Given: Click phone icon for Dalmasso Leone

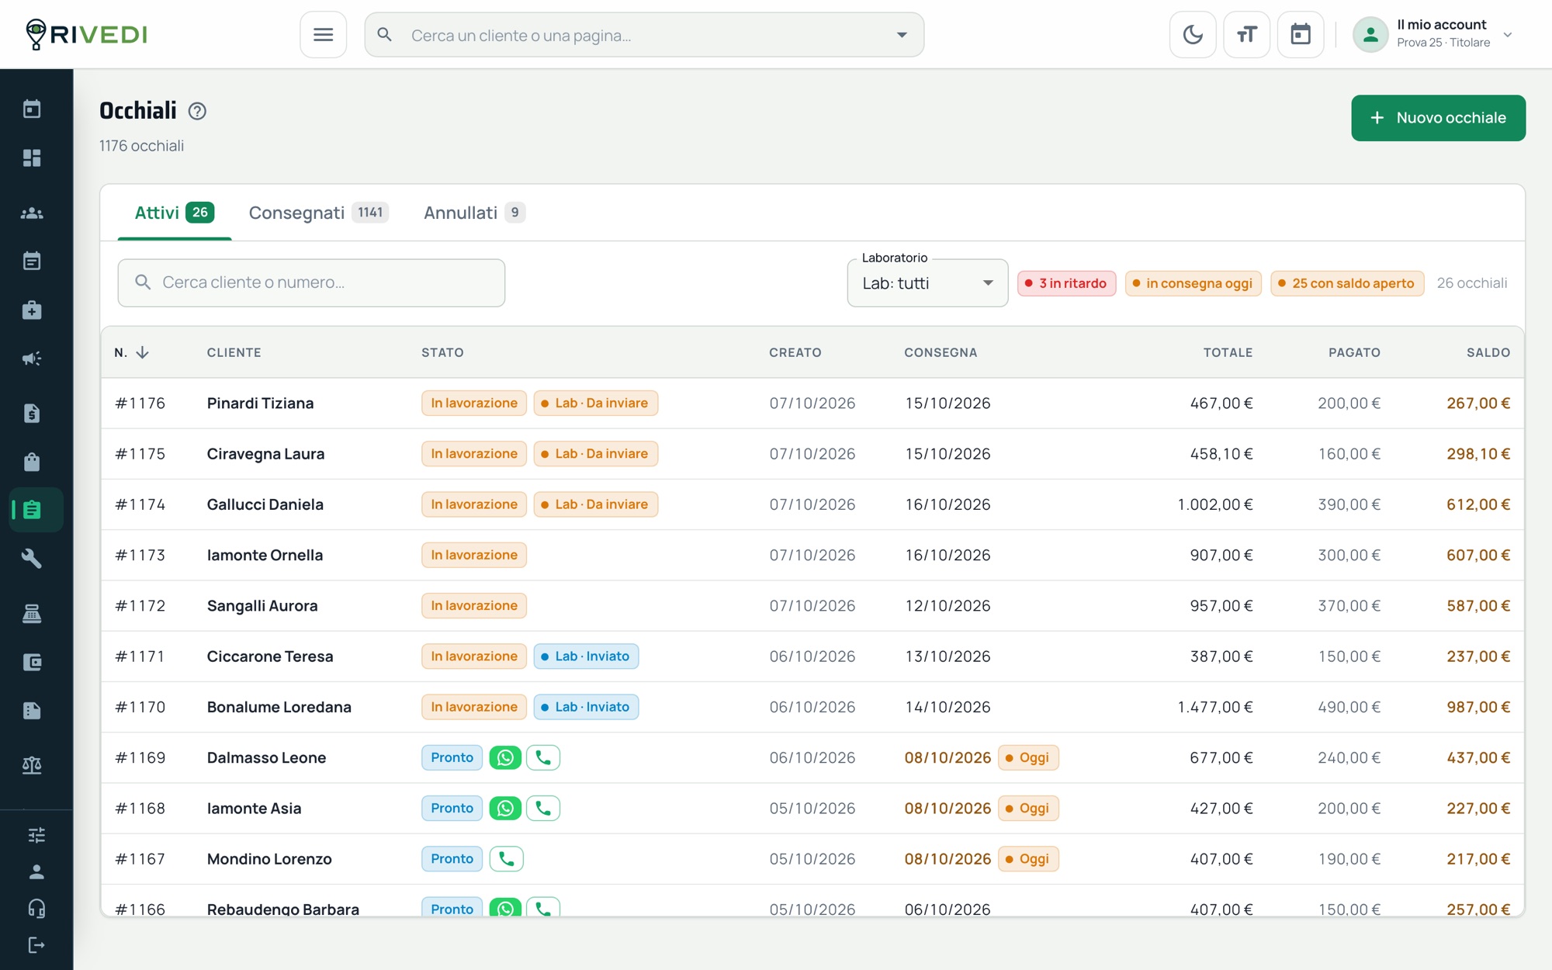Looking at the screenshot, I should click(543, 757).
